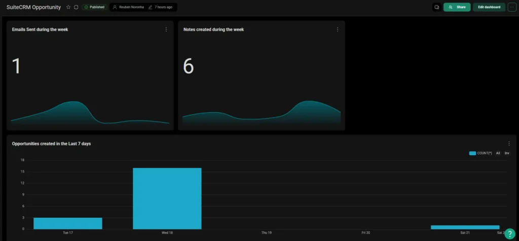This screenshot has height=241, width=519.
Task: Click the All legend selector
Action: [498, 153]
